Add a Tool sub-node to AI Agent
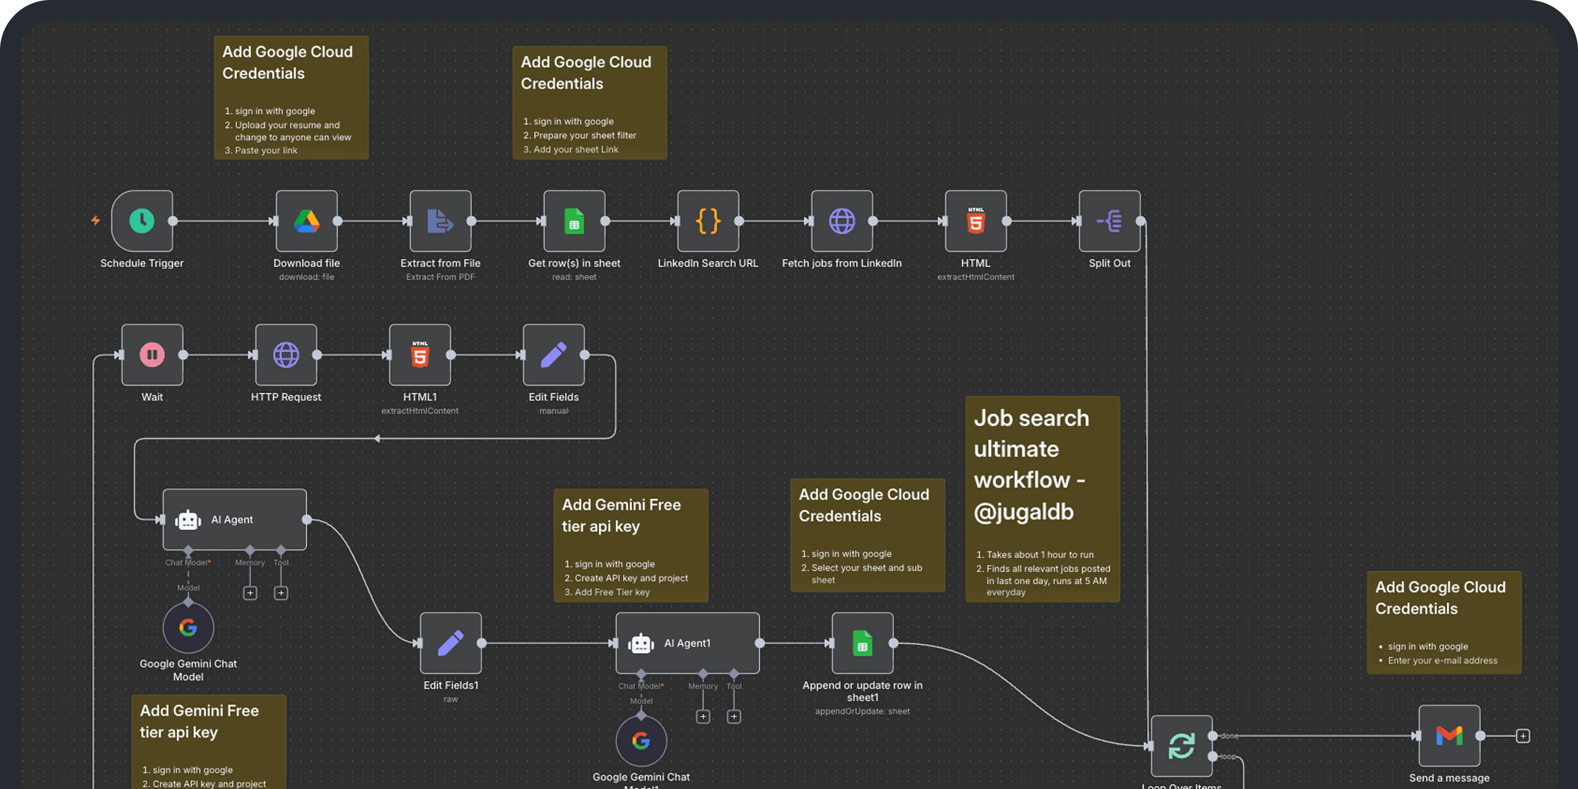Viewport: 1578px width, 789px height. 281,593
